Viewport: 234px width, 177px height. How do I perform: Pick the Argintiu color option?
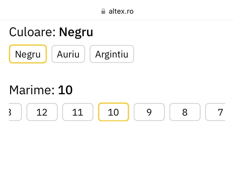tap(112, 54)
